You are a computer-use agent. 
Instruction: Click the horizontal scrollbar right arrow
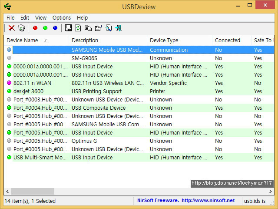click(x=270, y=191)
